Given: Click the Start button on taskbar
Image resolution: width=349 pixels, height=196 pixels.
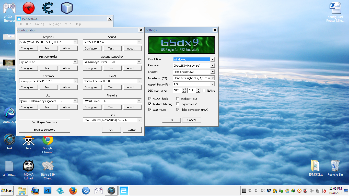Looking at the screenshot, I should point(7,190).
